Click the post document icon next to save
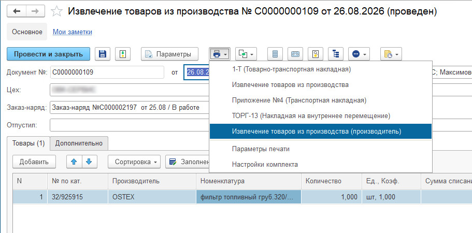This screenshot has width=472, height=233. (x=122, y=54)
